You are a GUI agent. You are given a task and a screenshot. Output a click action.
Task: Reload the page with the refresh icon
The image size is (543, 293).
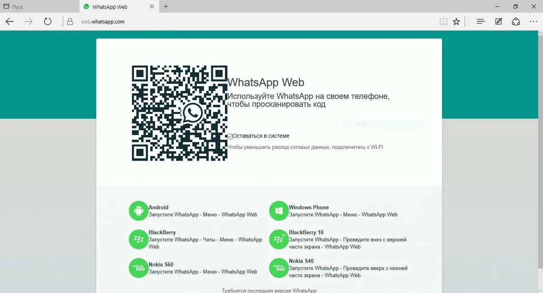(48, 21)
